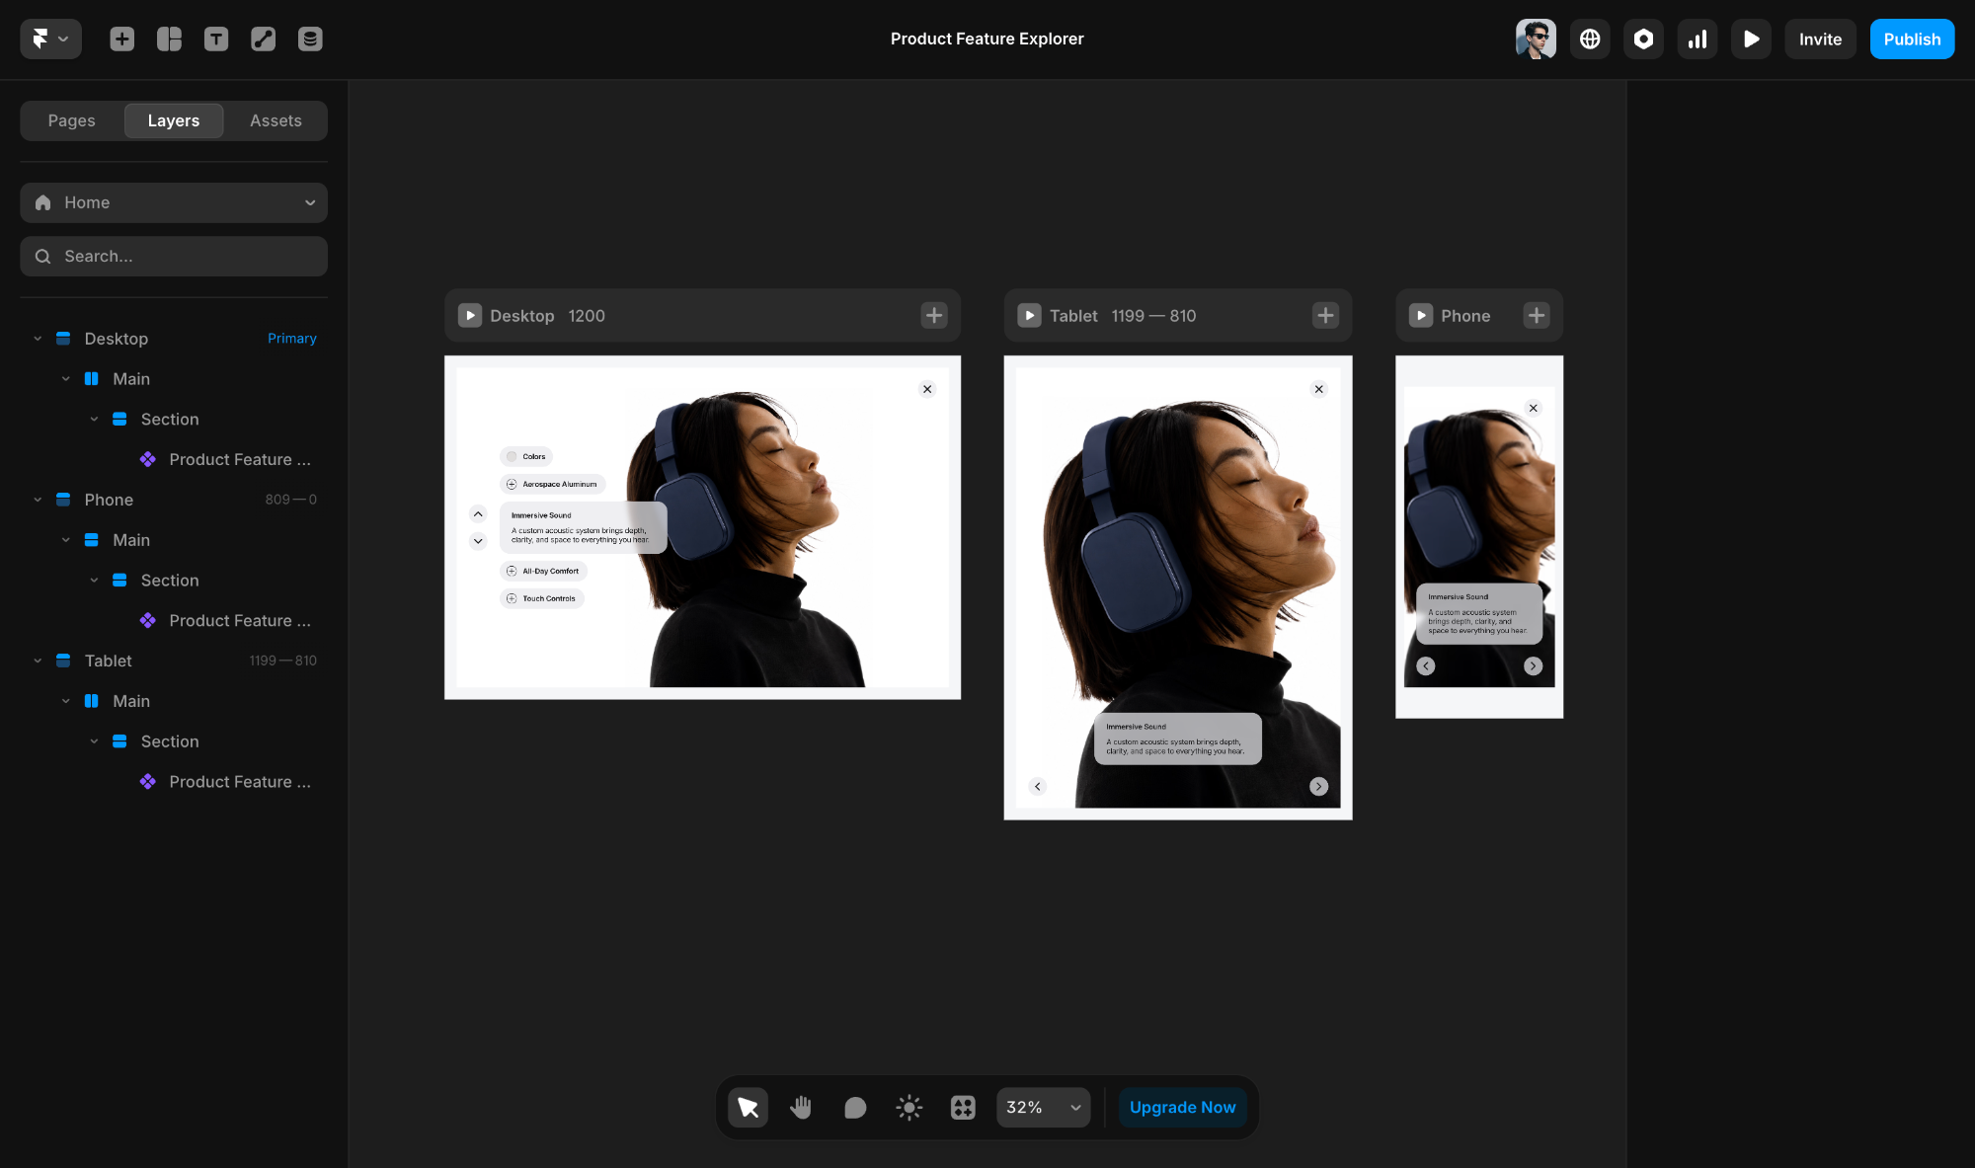Image resolution: width=1975 pixels, height=1168 pixels.
Task: Collapse the Desktop layer group
Action: (x=38, y=339)
